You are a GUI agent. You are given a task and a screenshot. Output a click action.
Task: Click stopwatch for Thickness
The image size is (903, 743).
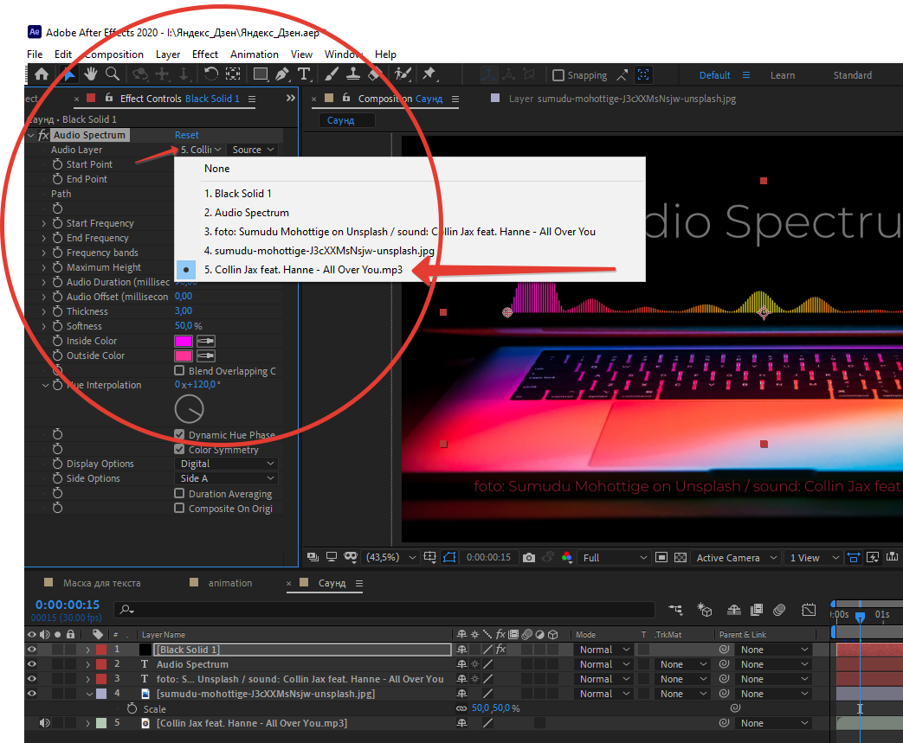58,311
